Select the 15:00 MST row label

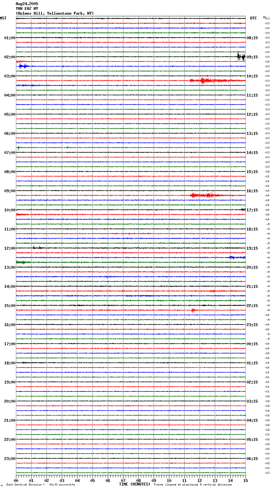pyautogui.click(x=10, y=306)
